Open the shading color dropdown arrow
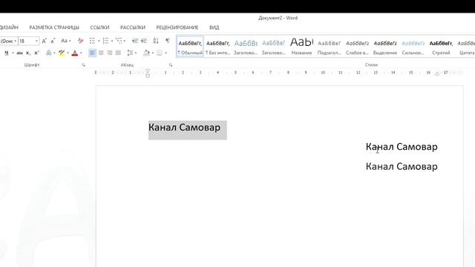475x267 pixels. point(153,53)
